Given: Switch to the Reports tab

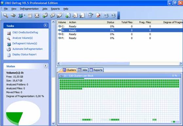Looking at the screenshot, I should [96, 70].
